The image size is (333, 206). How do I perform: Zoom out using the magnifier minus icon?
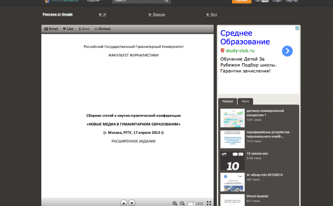tap(182, 203)
